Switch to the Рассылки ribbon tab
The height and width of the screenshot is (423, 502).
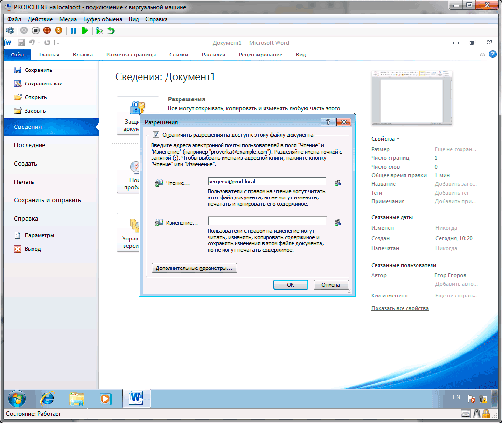click(213, 55)
